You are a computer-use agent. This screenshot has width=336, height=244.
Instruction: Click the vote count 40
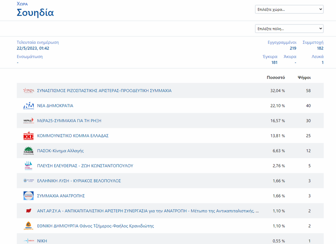(x=308, y=106)
